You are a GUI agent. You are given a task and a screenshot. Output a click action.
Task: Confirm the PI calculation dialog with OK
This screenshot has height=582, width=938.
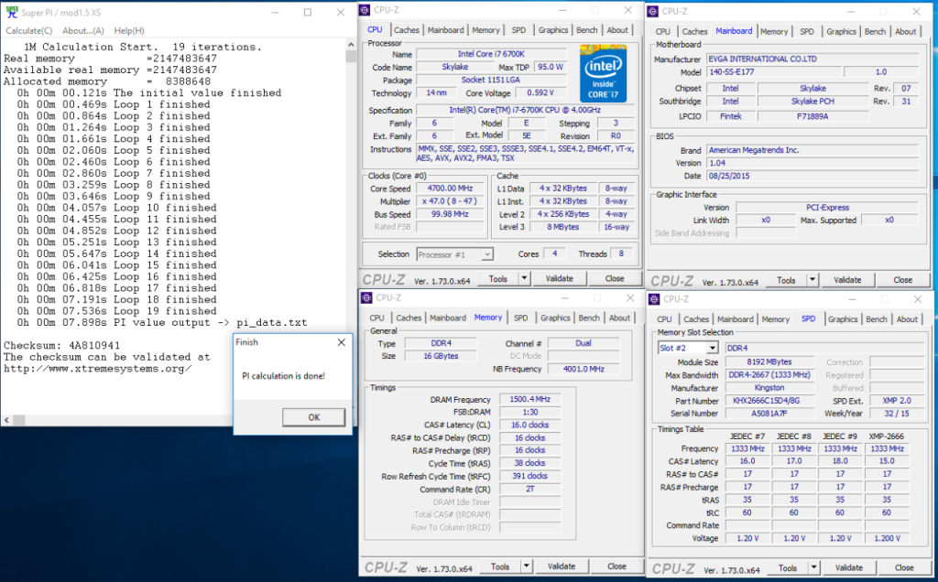coord(314,417)
